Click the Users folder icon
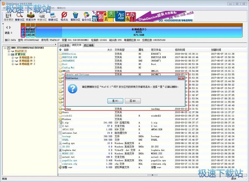This screenshot has height=182, width=249. coord(60,112)
